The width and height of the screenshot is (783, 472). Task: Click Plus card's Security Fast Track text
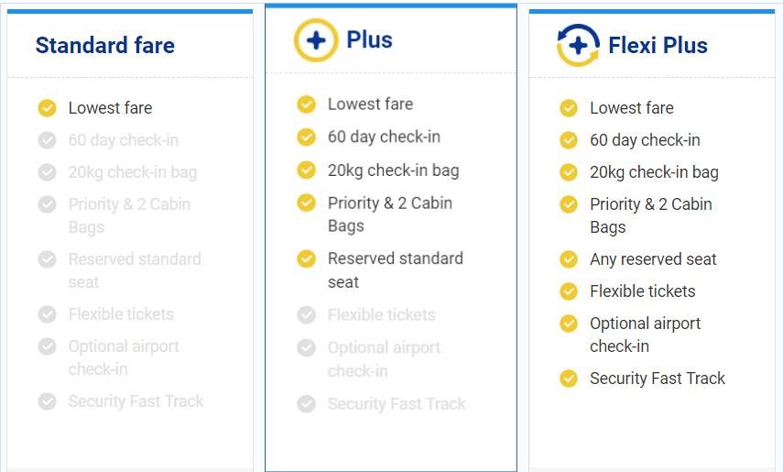(397, 404)
